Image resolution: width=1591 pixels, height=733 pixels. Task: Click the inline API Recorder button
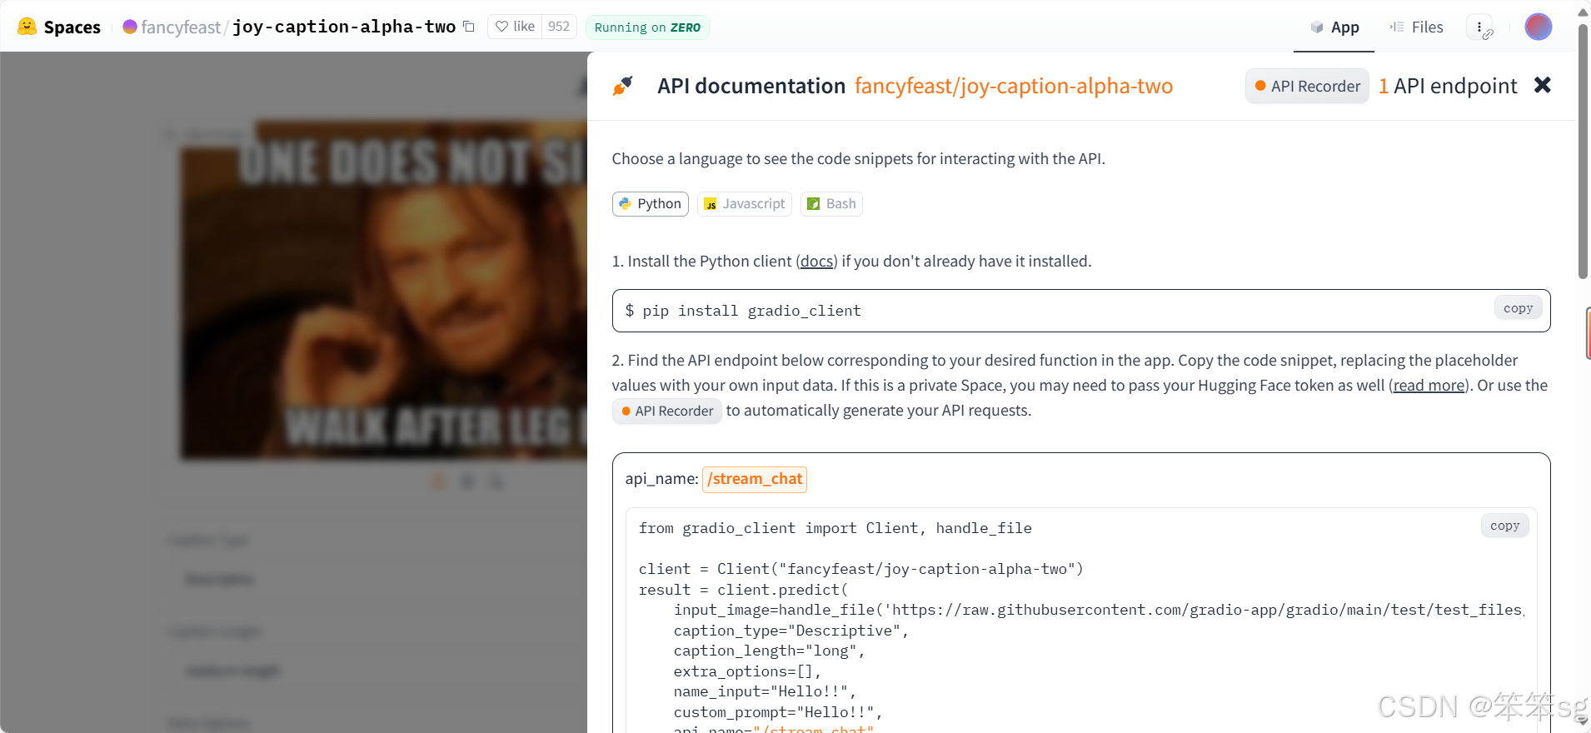click(667, 411)
